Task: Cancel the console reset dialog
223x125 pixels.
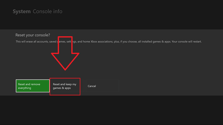Action: [x=102, y=86]
